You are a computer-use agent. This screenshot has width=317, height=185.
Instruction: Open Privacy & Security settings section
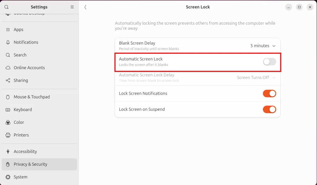pos(30,164)
